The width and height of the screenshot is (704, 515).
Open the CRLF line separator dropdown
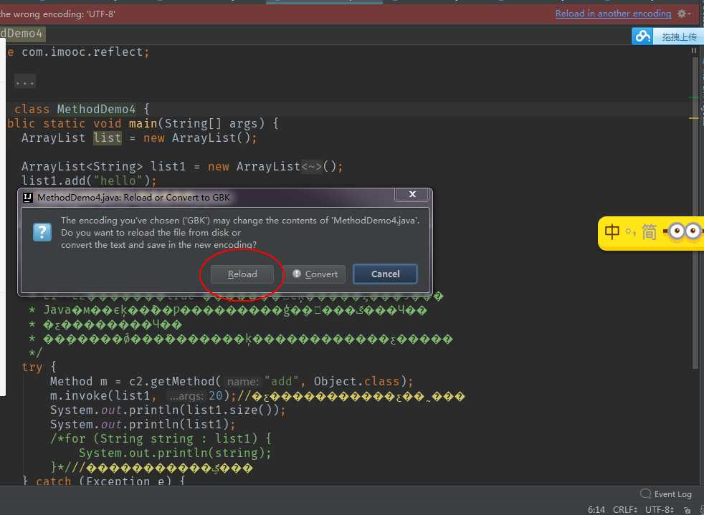click(625, 509)
